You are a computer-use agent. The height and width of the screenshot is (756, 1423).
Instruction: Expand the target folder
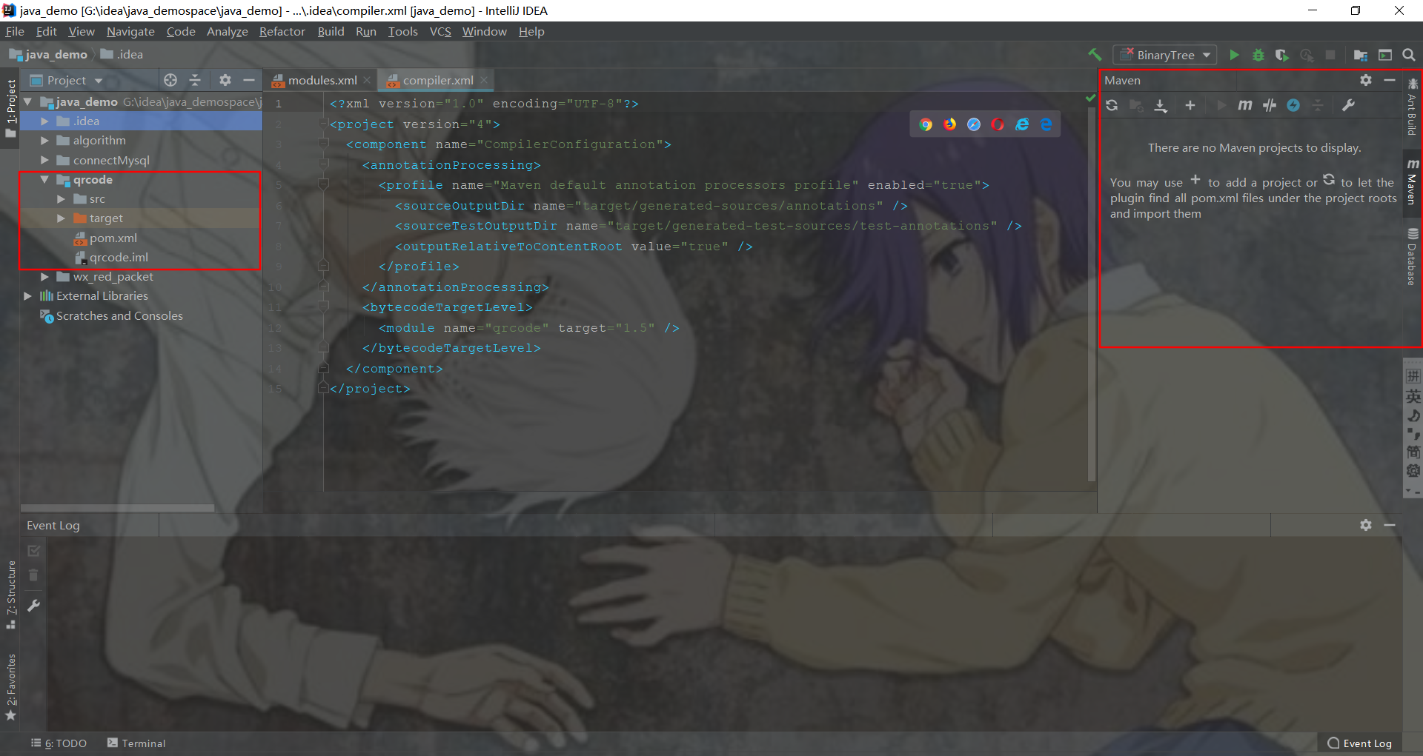pos(61,218)
